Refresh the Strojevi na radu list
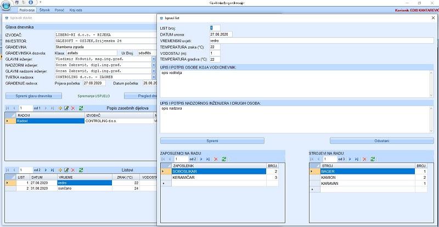The height and width of the screenshot is (227, 439). pyautogui.click(x=372, y=158)
